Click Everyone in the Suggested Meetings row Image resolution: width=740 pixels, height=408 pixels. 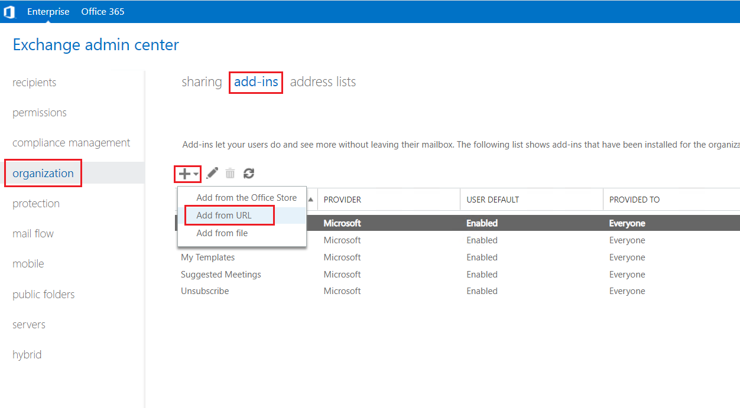tap(627, 275)
